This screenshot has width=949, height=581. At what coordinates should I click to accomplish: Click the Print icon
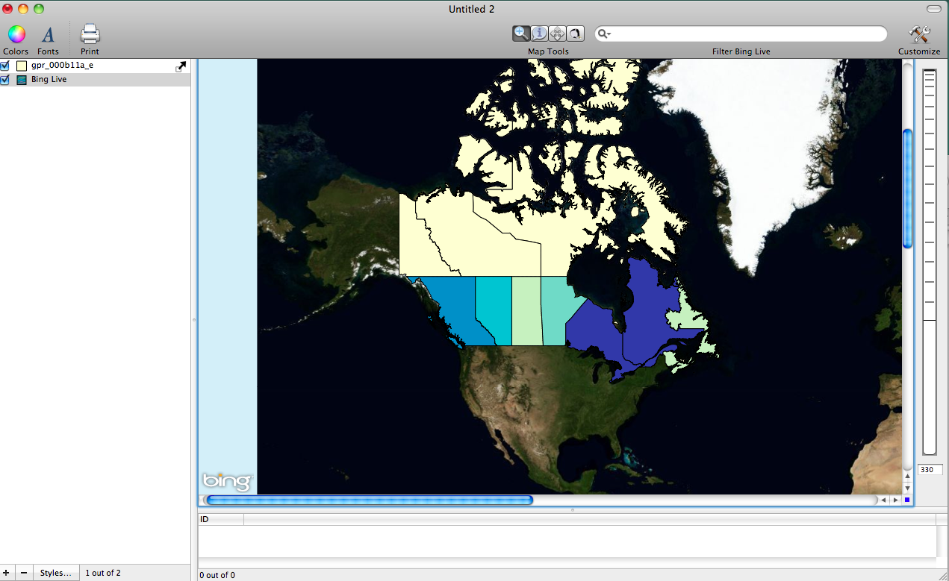pyautogui.click(x=89, y=34)
